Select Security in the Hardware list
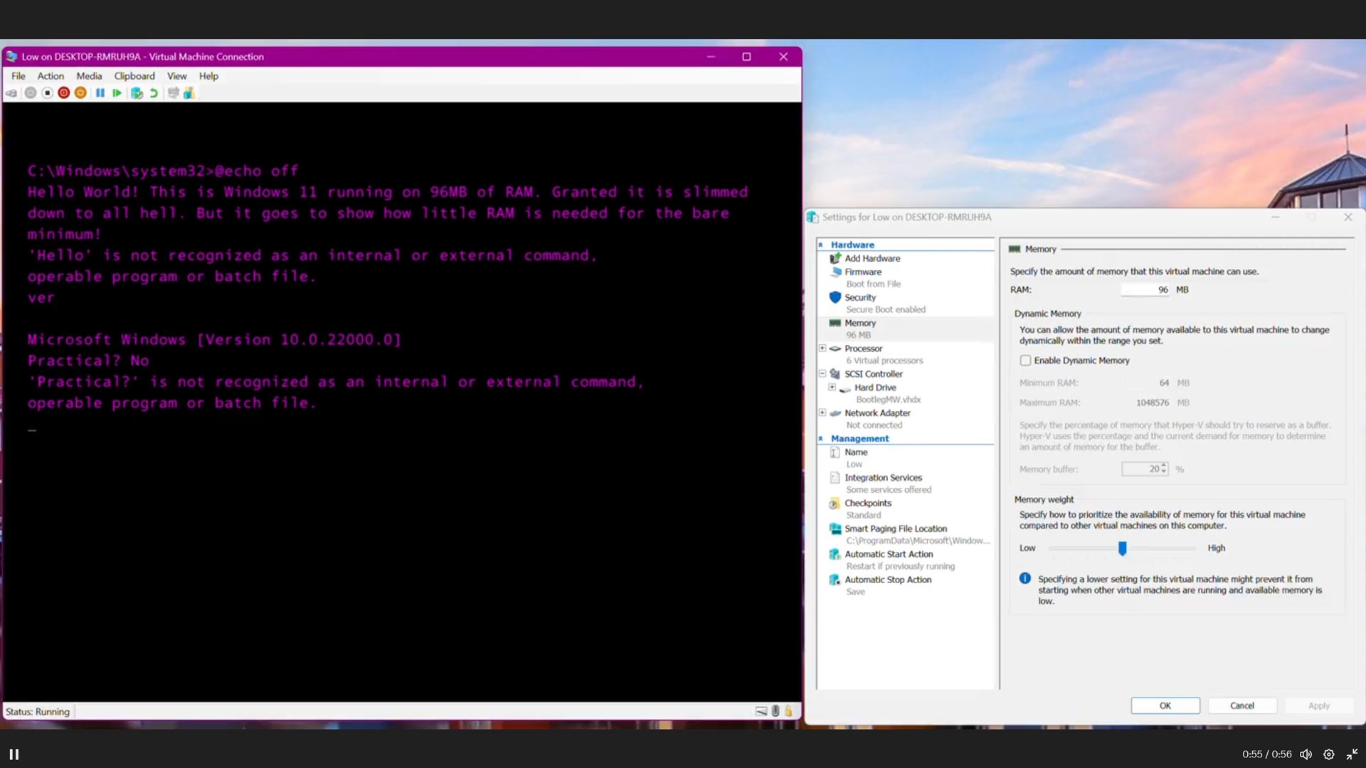Viewport: 1366px width, 768px height. 860,297
